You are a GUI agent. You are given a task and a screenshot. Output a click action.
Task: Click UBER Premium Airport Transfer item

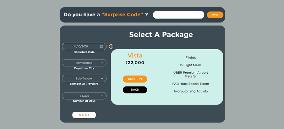coord(191,74)
